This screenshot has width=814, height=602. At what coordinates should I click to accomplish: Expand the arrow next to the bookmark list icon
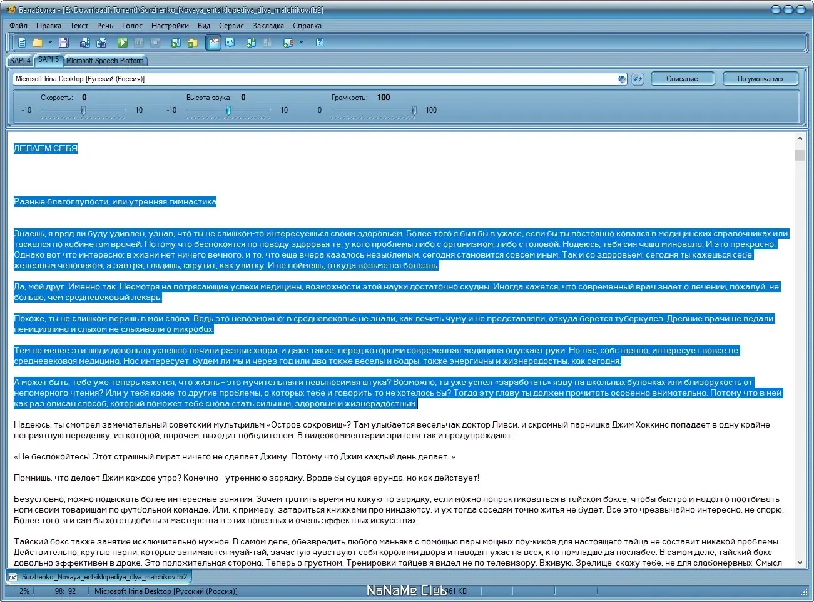click(x=301, y=43)
